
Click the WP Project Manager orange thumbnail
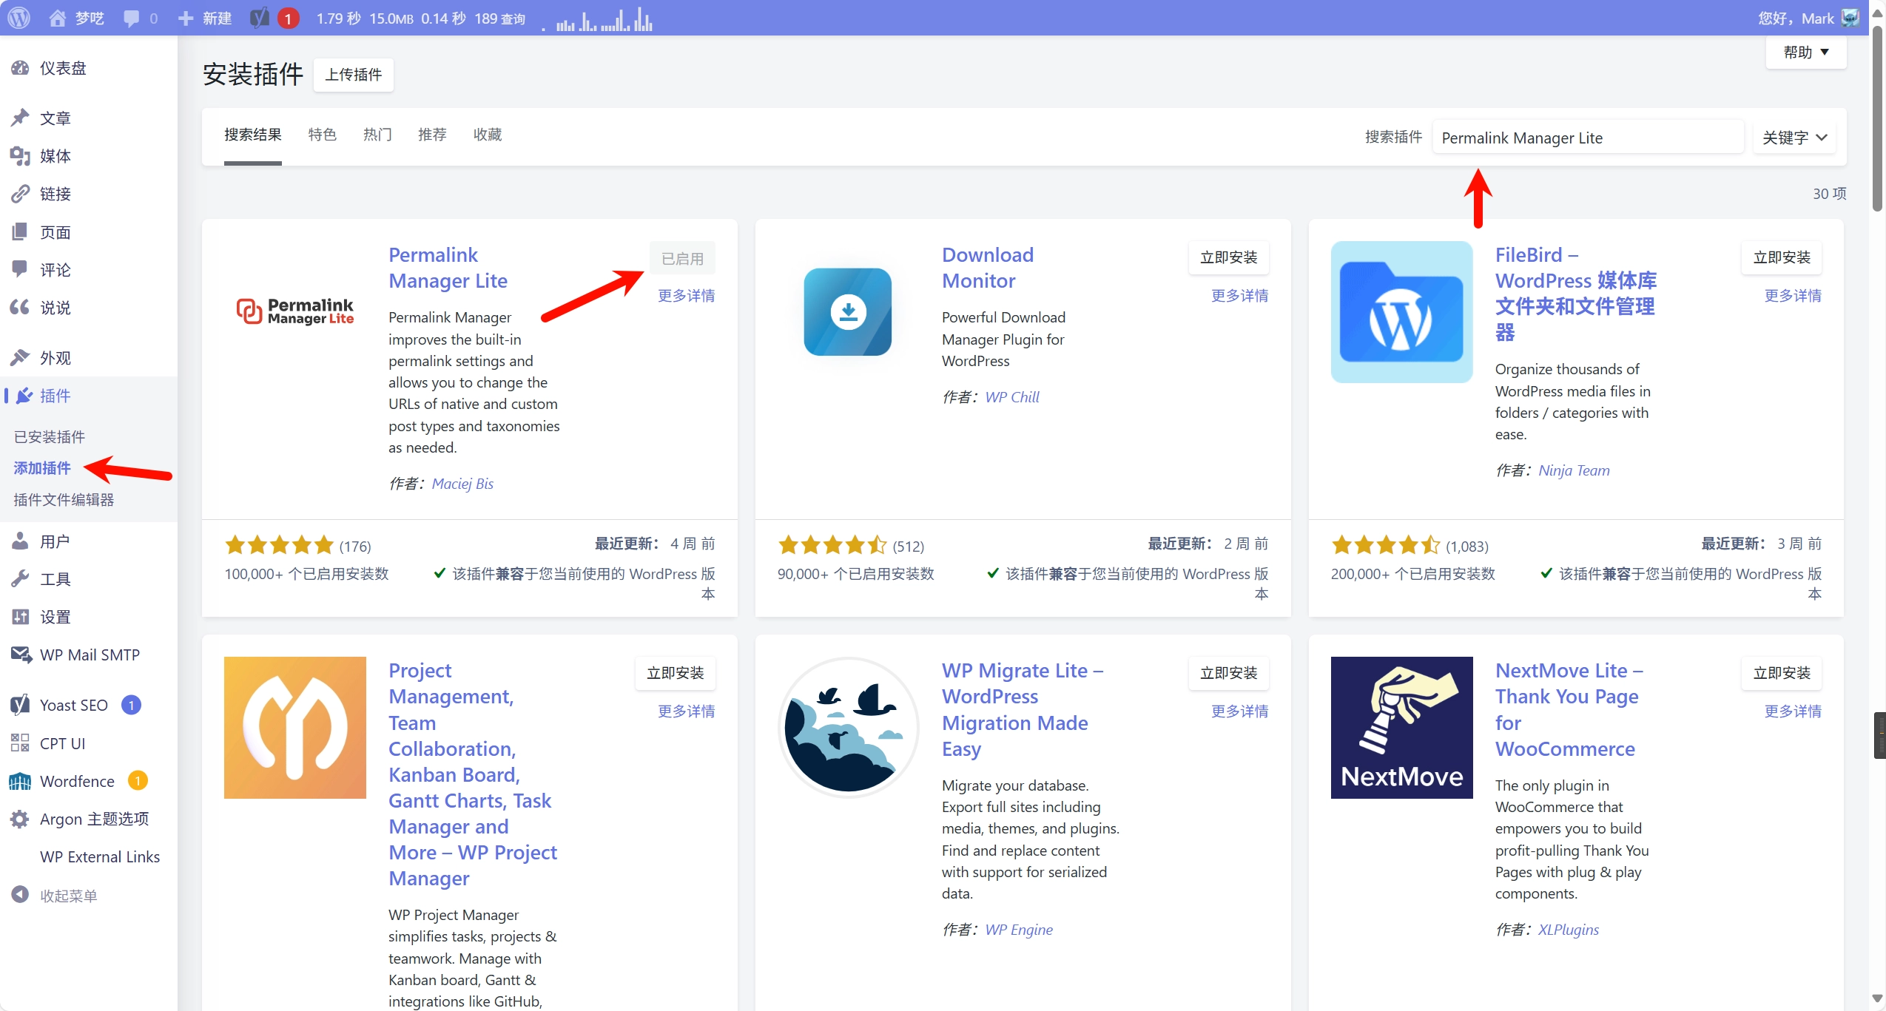(295, 728)
